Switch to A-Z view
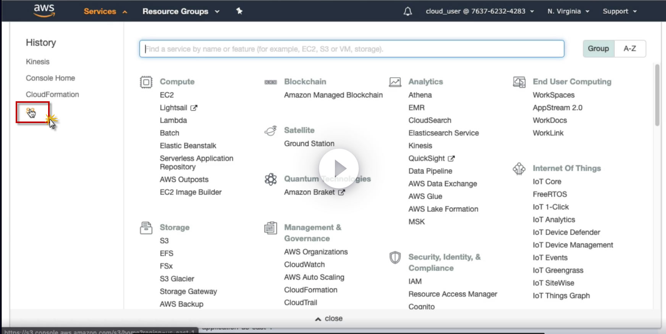 point(630,49)
